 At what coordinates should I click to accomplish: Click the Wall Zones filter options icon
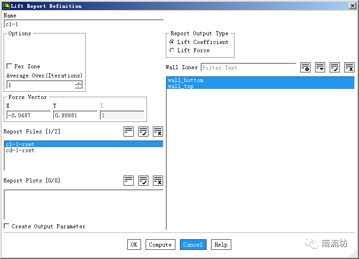click(x=305, y=67)
